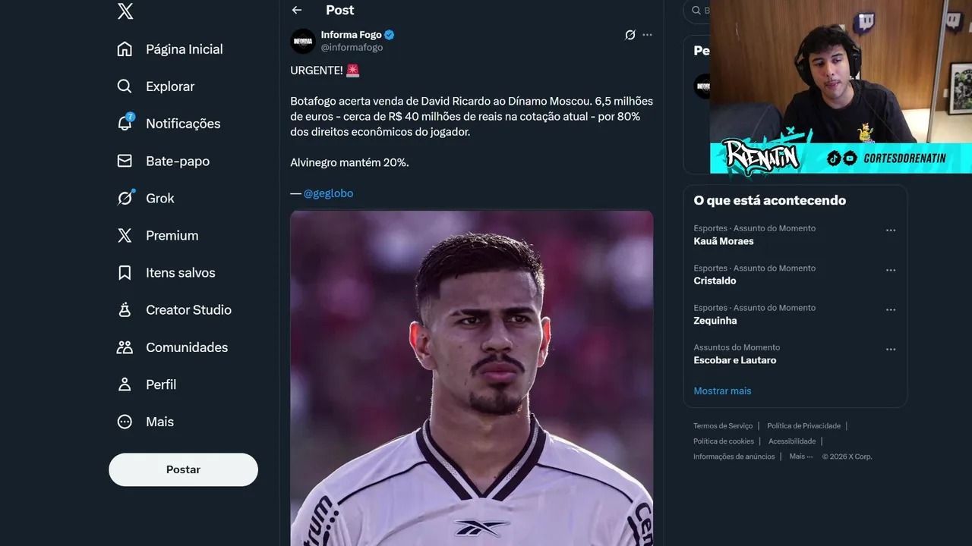The width and height of the screenshot is (972, 546).
Task: Expand the Mais footer links menu
Action: pos(800,457)
